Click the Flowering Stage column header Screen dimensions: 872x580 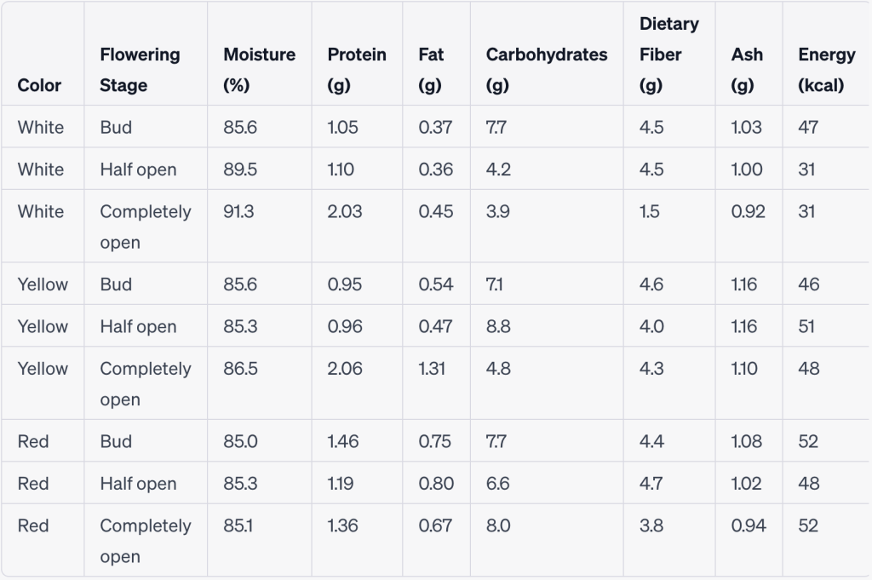coord(140,70)
